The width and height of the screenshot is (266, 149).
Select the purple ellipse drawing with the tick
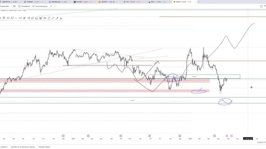coord(199,91)
